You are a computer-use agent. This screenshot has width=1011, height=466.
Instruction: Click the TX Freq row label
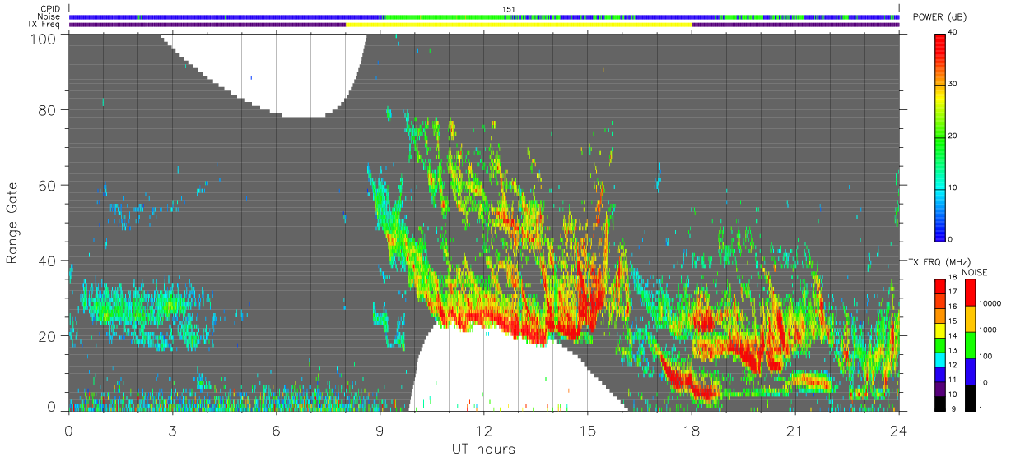click(44, 25)
